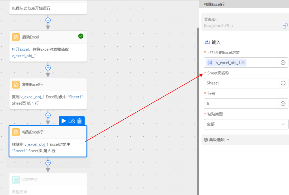Click the {x} variable icon

pos(210,63)
